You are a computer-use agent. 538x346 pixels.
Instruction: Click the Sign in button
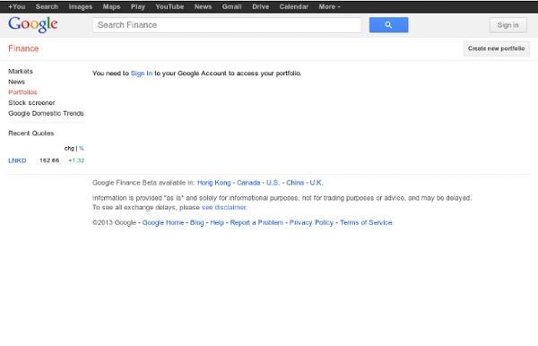508,25
